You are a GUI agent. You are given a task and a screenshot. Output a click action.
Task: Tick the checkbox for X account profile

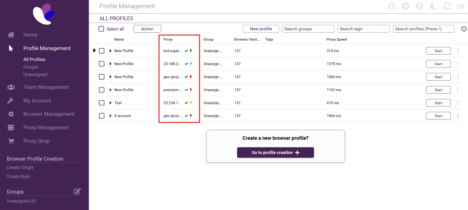tap(101, 116)
